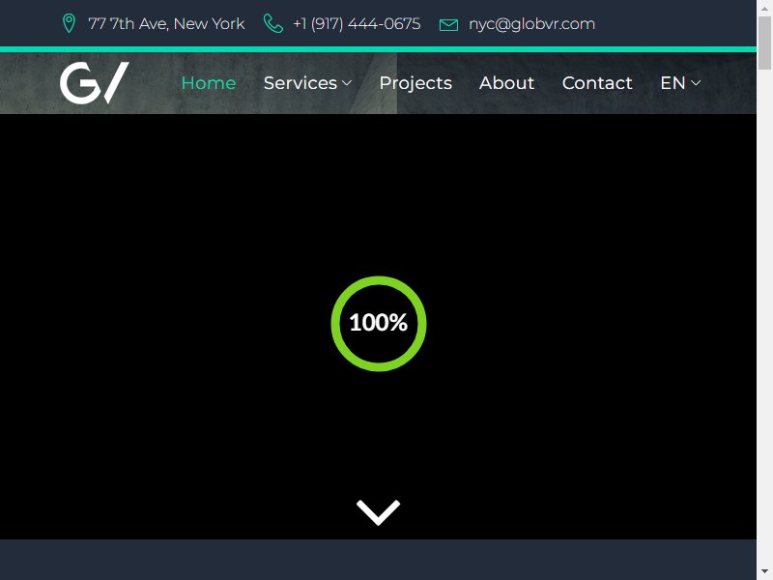Click the 100% circular loading indicator
Viewport: 773px width, 580px height.
pos(379,324)
